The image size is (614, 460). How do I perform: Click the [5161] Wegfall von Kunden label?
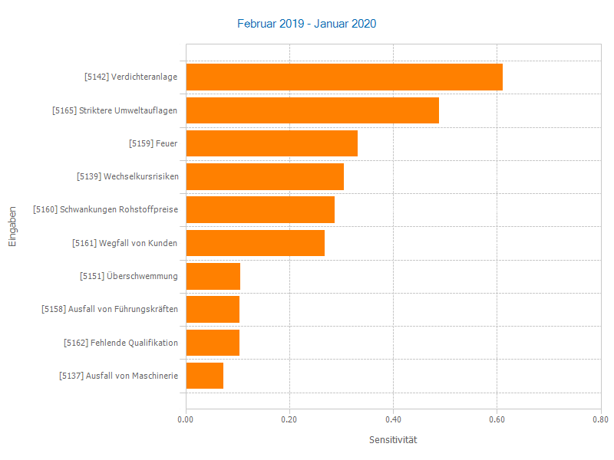(124, 243)
